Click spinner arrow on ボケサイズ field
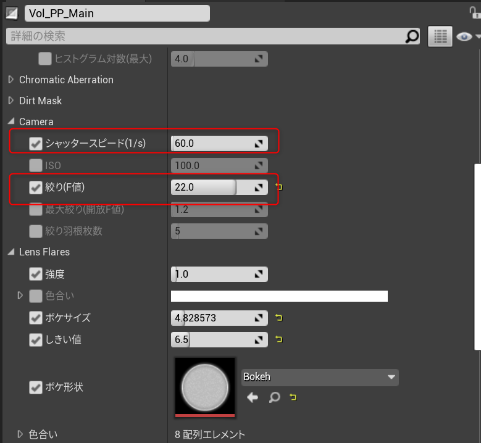The width and height of the screenshot is (481, 443). click(259, 318)
